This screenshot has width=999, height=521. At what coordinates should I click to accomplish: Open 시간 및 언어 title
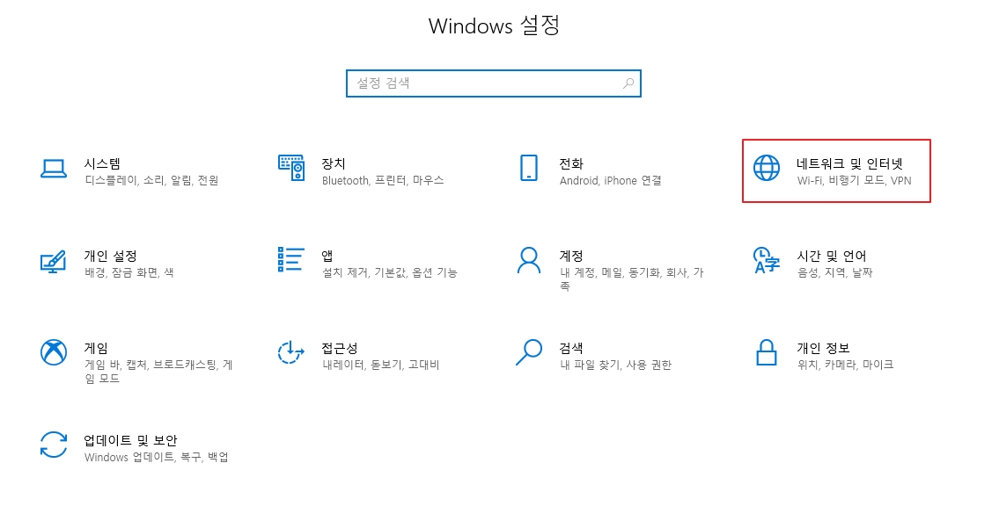coord(832,256)
